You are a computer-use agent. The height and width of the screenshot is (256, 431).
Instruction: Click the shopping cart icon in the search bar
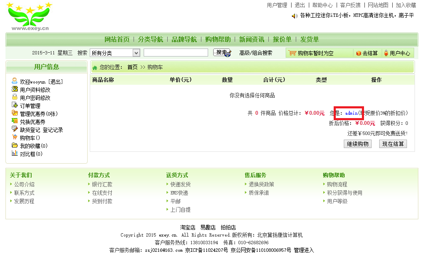pyautogui.click(x=292, y=53)
